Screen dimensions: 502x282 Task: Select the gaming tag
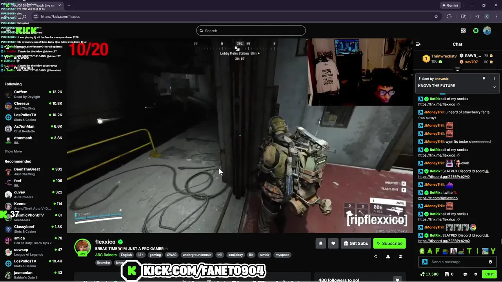pyautogui.click(x=155, y=255)
